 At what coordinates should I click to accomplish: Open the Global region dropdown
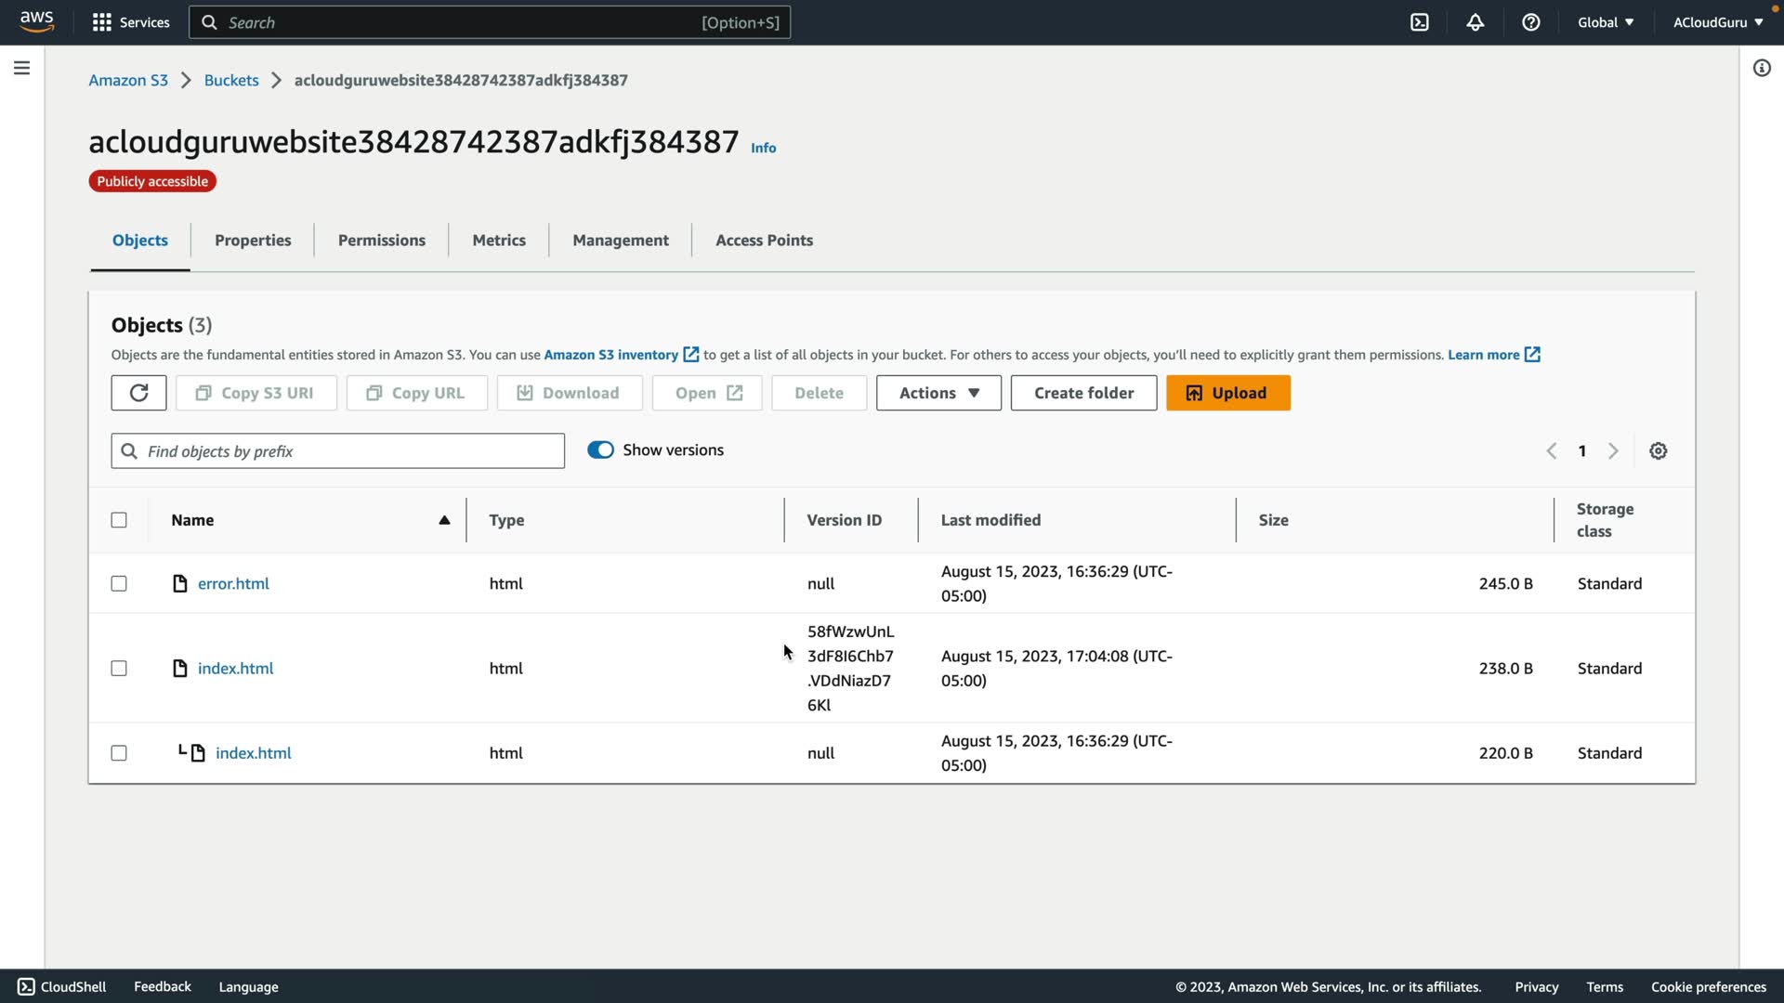click(1605, 22)
